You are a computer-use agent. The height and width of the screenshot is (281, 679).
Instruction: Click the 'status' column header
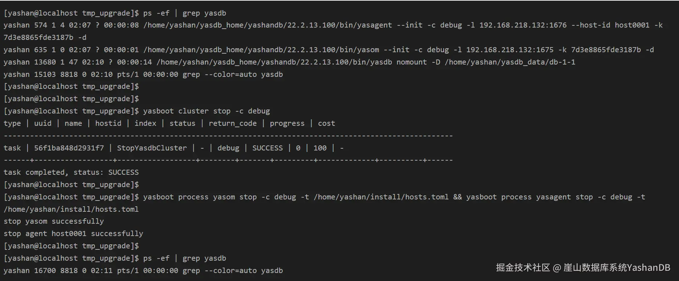click(182, 123)
